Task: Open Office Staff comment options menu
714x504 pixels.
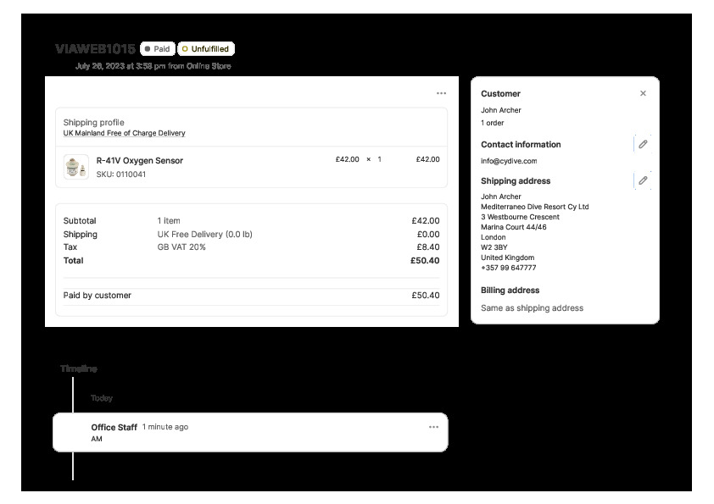Action: coord(433,427)
